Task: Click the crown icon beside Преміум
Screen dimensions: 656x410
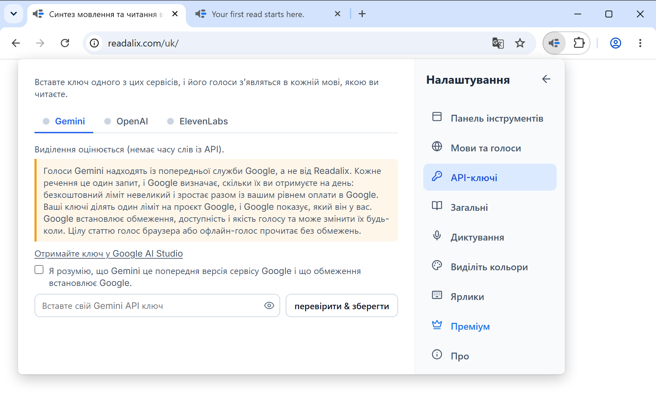Action: coord(437,325)
